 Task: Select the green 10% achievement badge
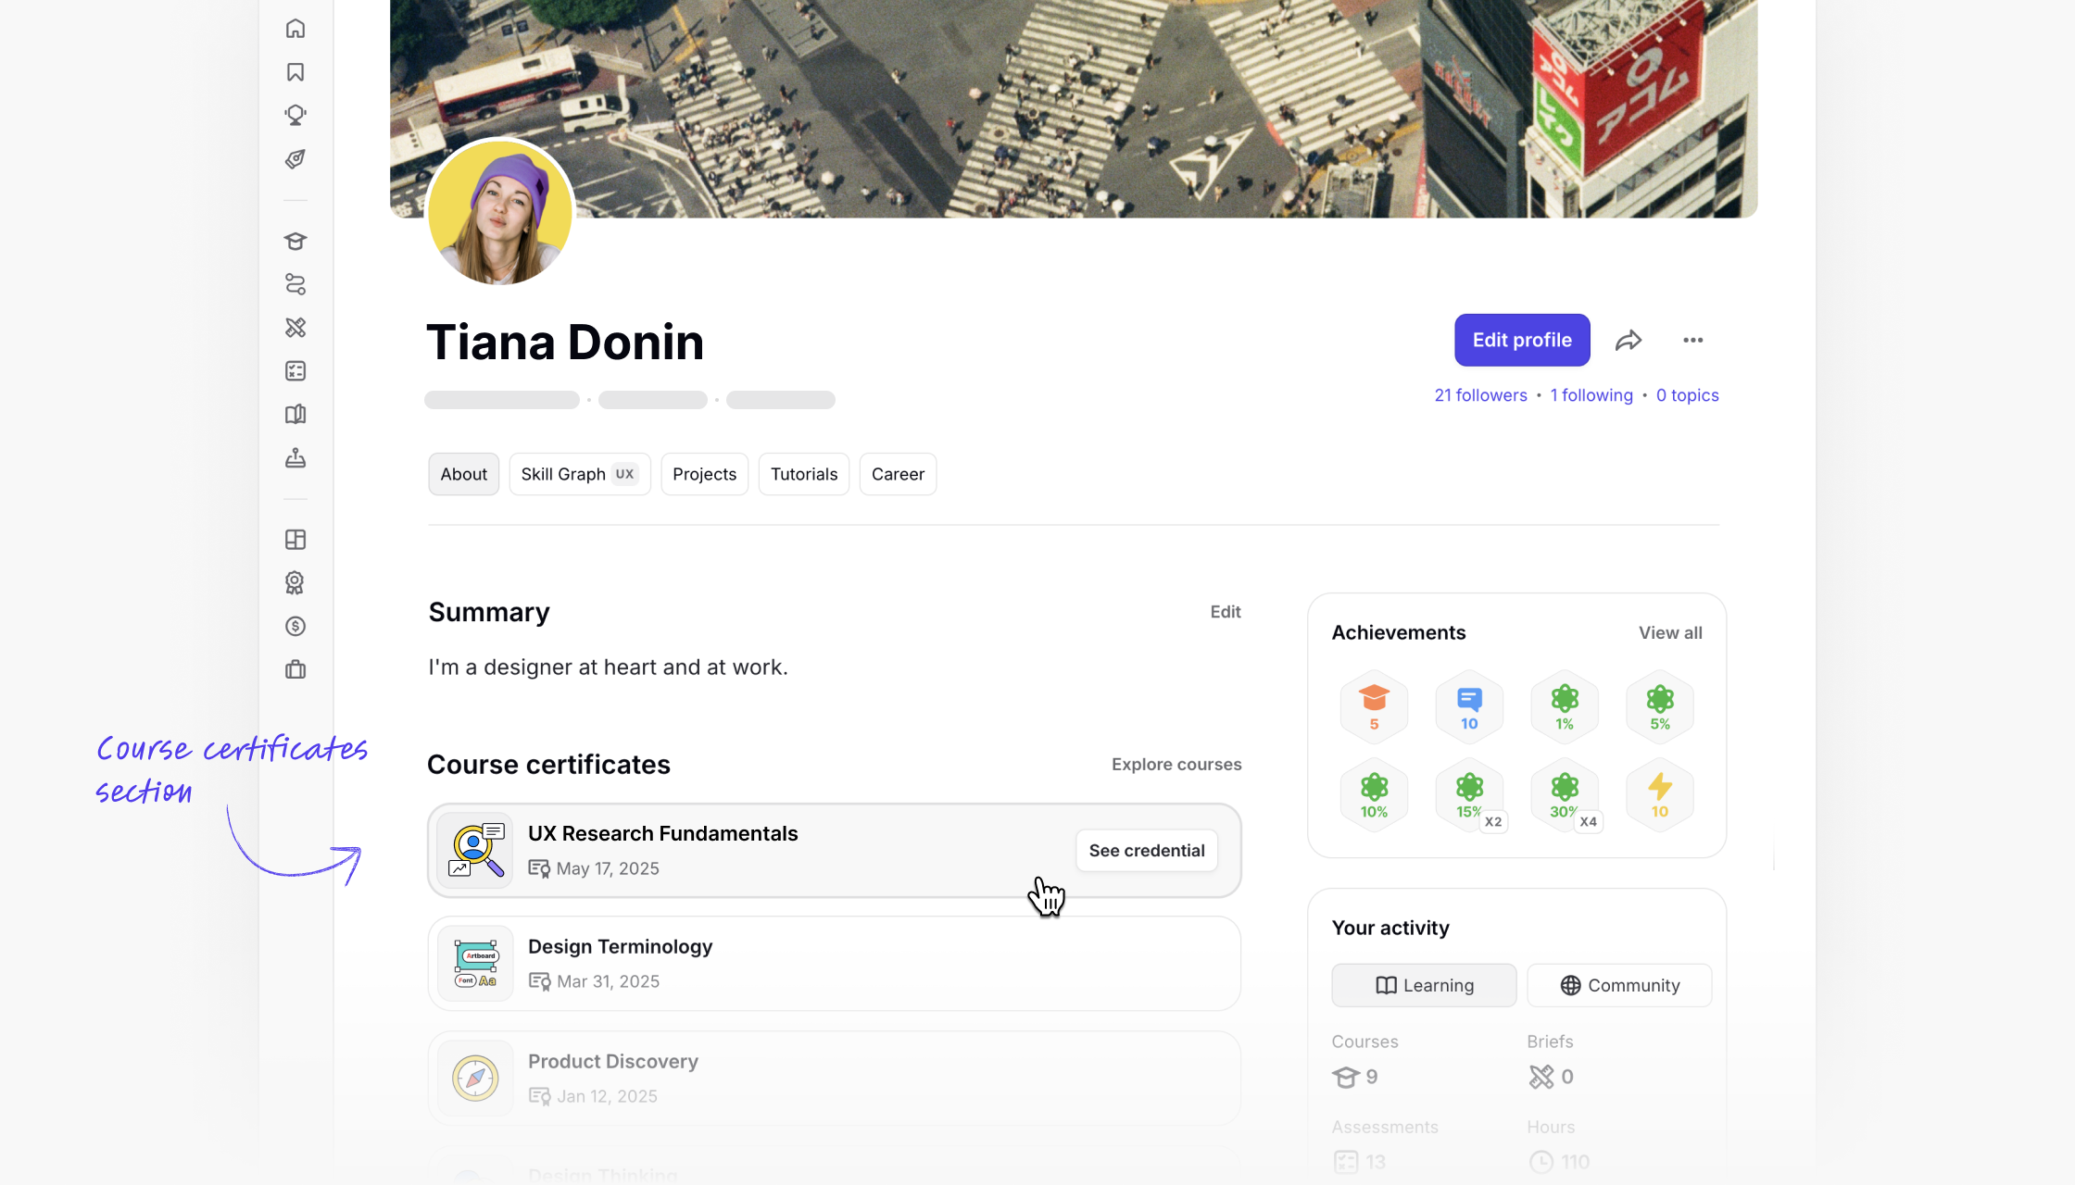[x=1375, y=795]
